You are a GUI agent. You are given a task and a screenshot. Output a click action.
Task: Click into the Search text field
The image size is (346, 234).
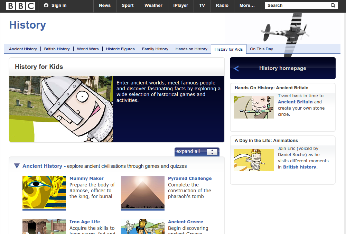[x=297, y=6]
